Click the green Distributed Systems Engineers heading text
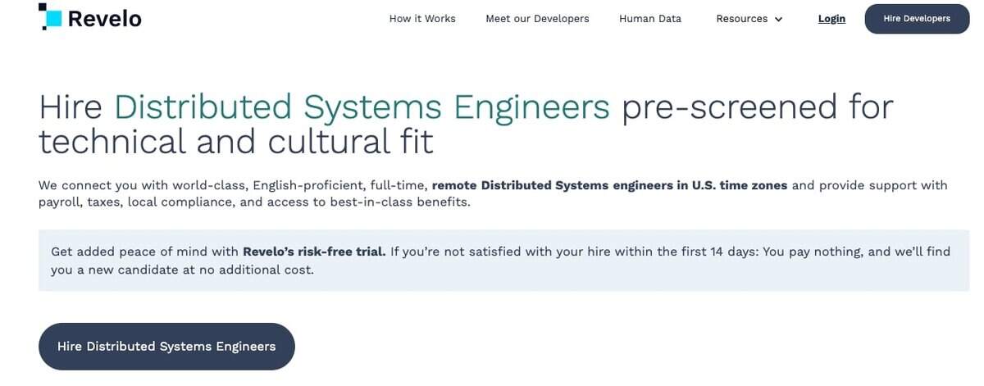This screenshot has width=984, height=386. coord(362,107)
